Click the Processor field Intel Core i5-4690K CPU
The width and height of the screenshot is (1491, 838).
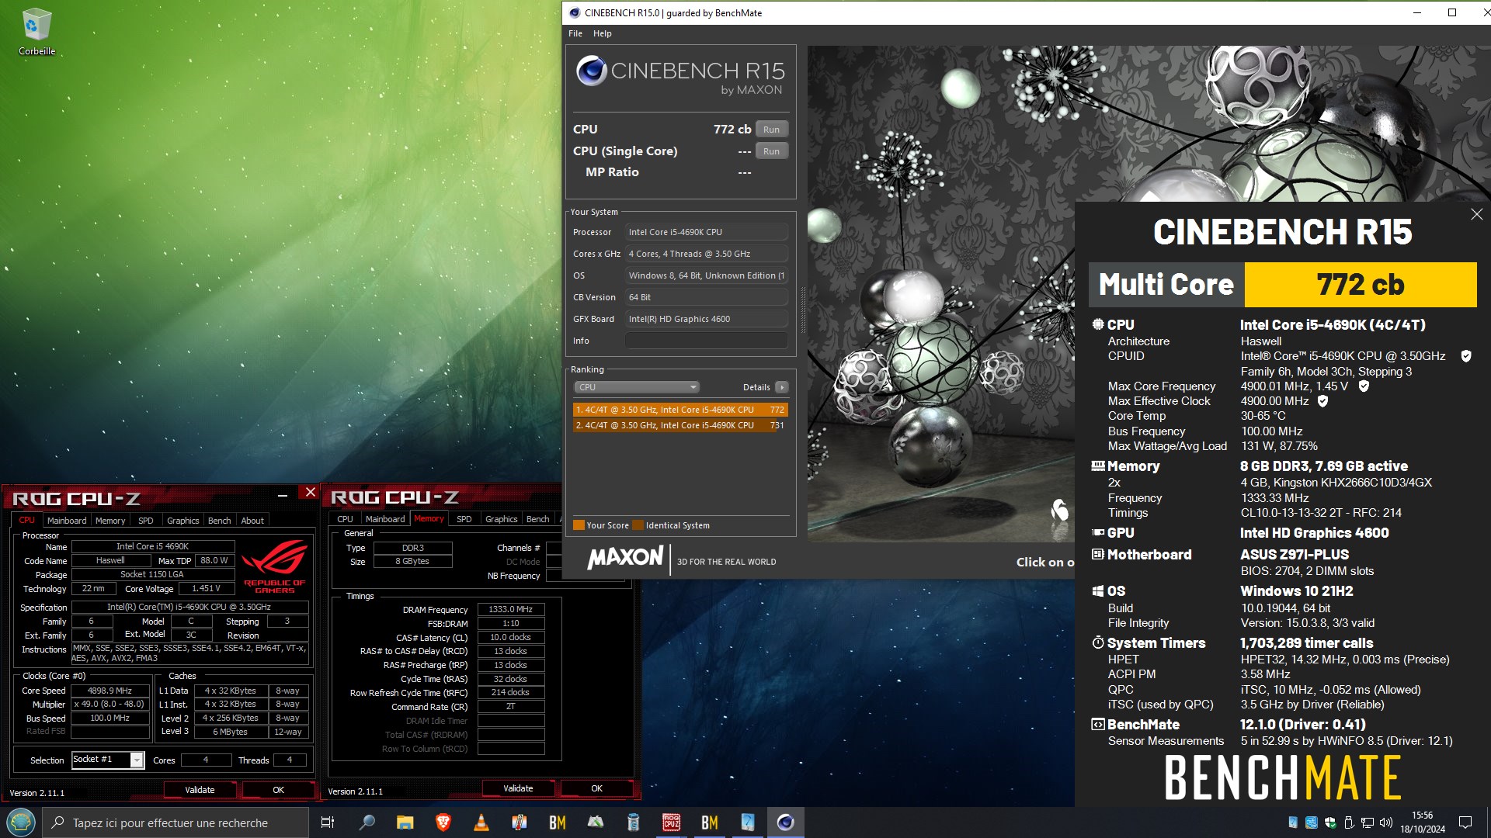[706, 232]
